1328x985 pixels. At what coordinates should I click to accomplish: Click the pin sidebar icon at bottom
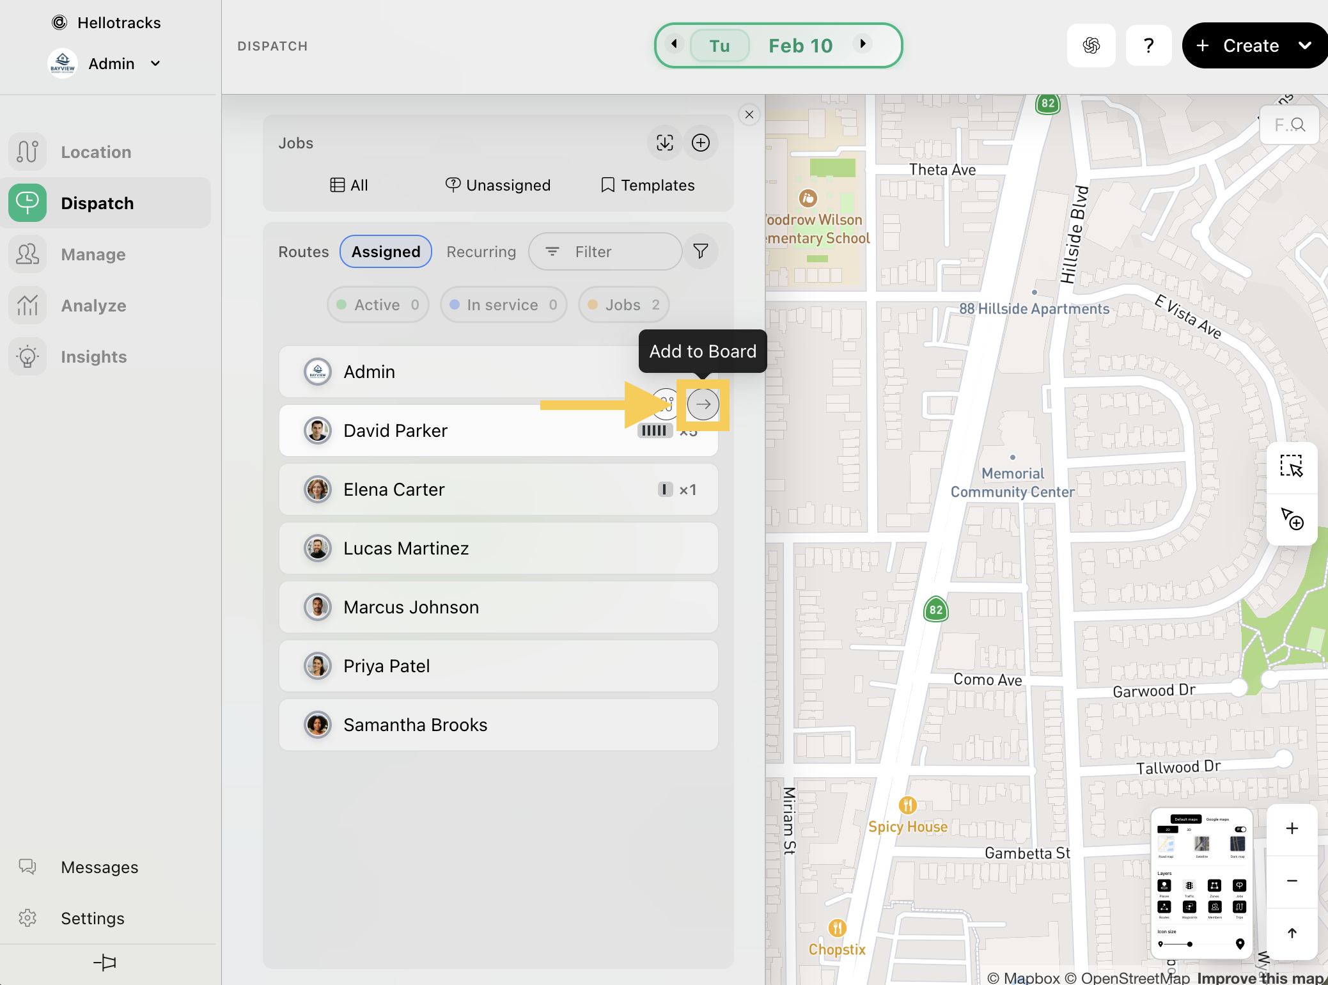pyautogui.click(x=105, y=962)
